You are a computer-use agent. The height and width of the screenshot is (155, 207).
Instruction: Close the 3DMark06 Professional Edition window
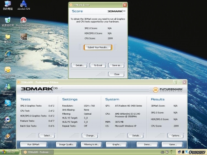coord(184,82)
